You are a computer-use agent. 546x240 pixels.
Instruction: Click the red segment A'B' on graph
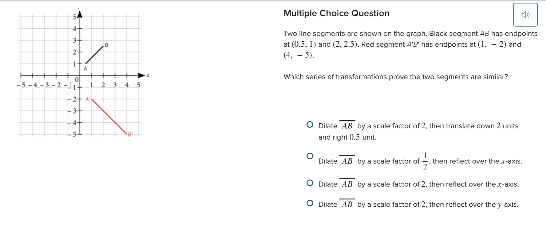point(109,116)
